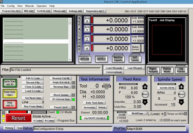Click the Spindle Speed round Reset button

[x=182, y=94]
